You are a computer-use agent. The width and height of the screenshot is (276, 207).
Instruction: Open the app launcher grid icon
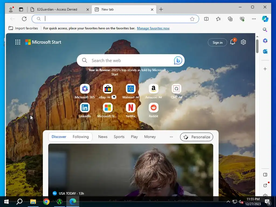coord(18,42)
